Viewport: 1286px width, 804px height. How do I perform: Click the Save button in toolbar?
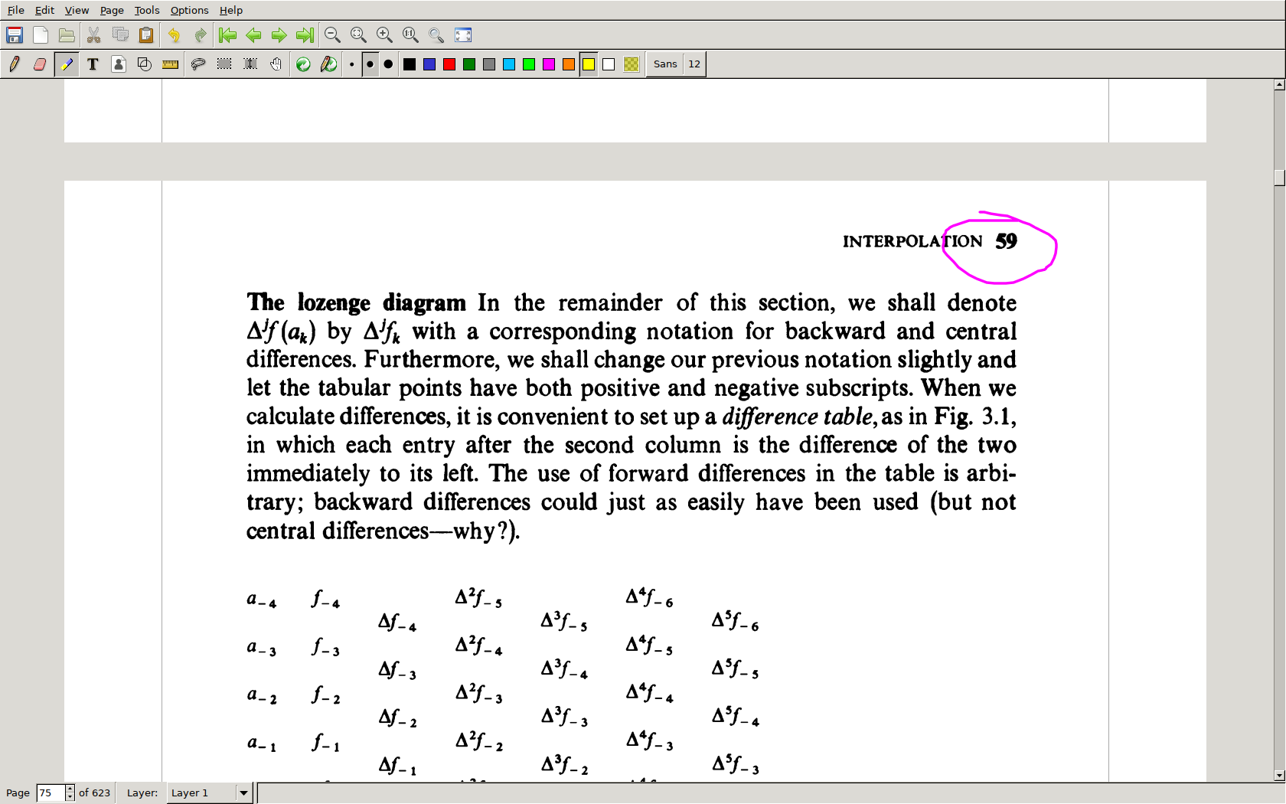pyautogui.click(x=15, y=35)
